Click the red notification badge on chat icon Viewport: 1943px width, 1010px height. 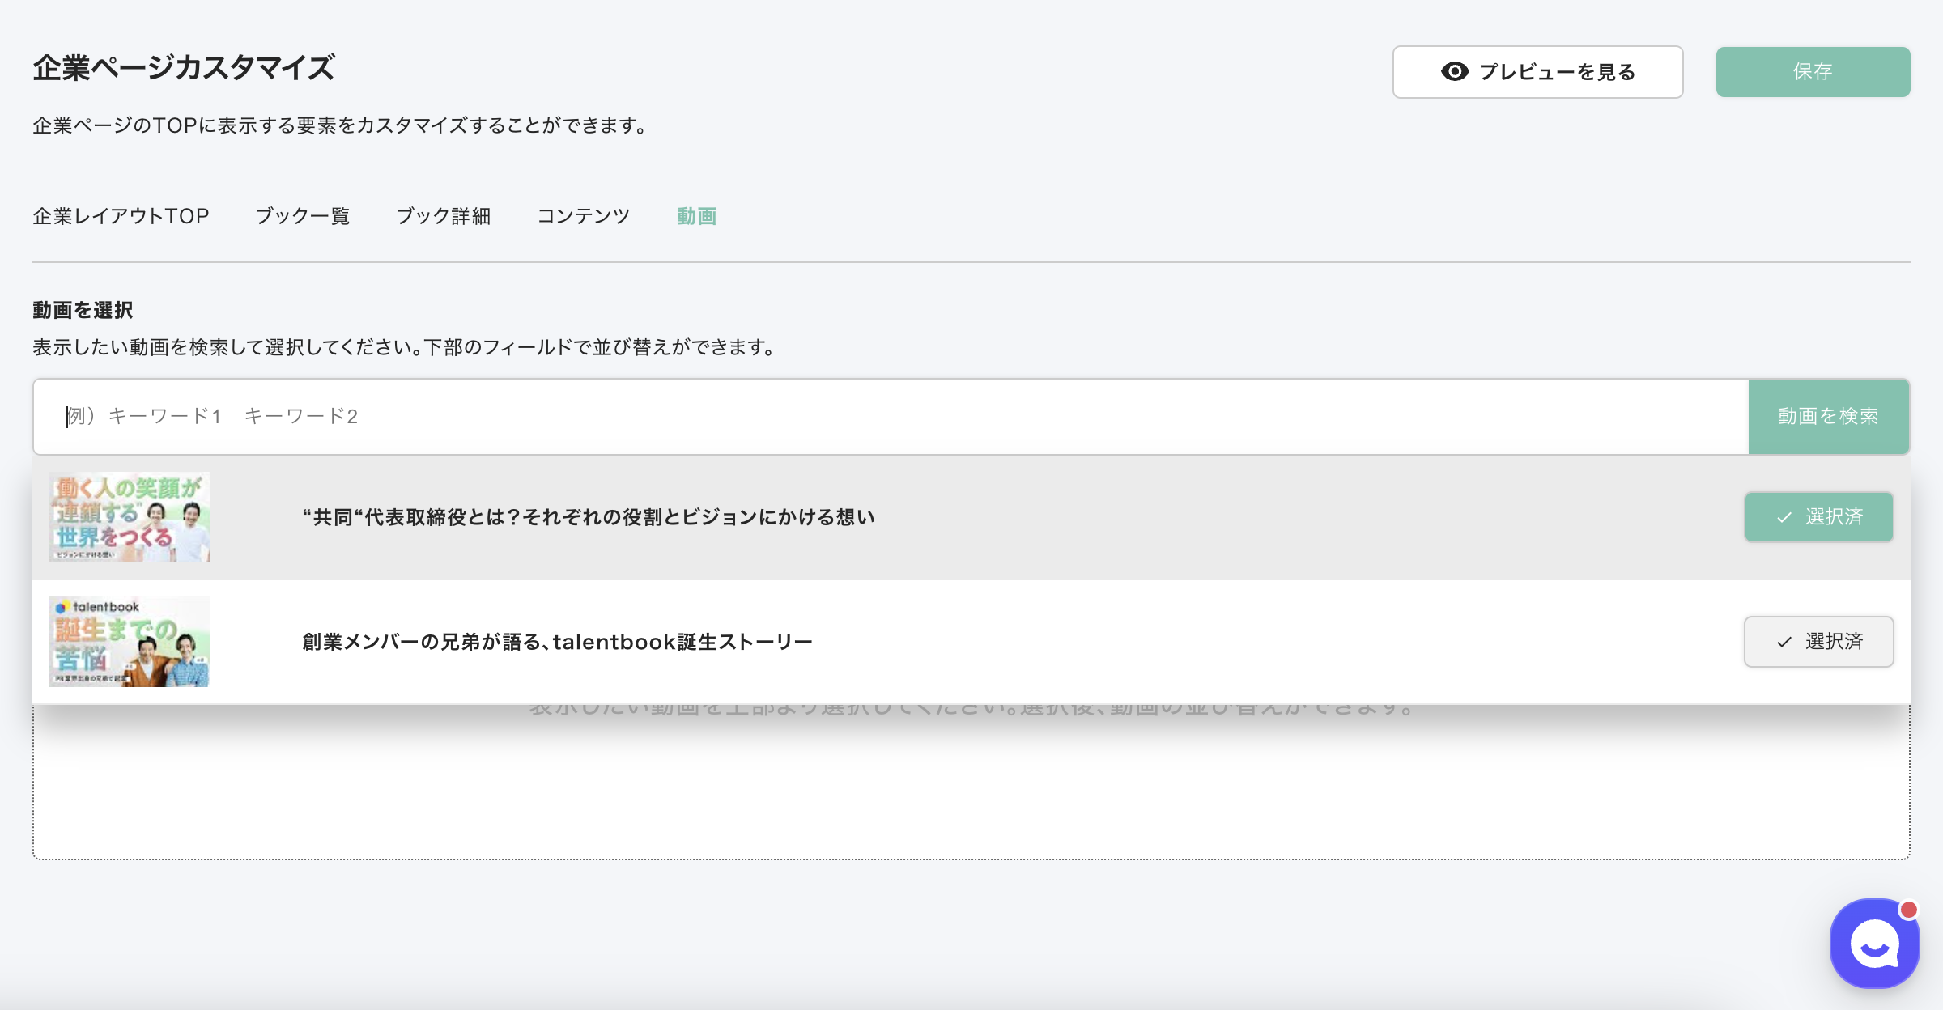(x=1908, y=910)
